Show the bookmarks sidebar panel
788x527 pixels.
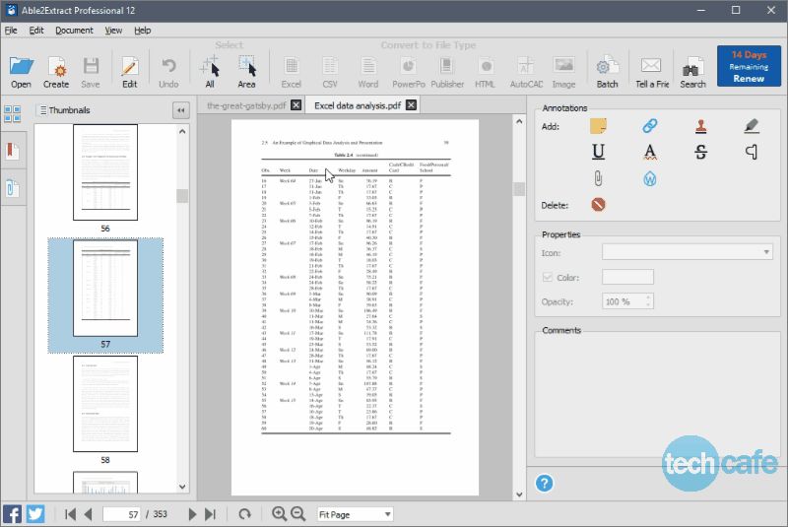[x=12, y=150]
